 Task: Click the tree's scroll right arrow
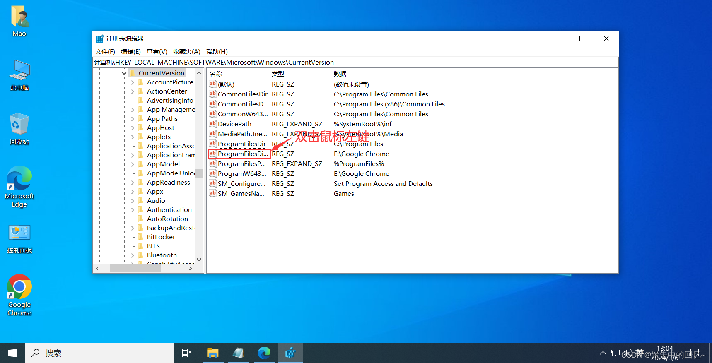(190, 268)
